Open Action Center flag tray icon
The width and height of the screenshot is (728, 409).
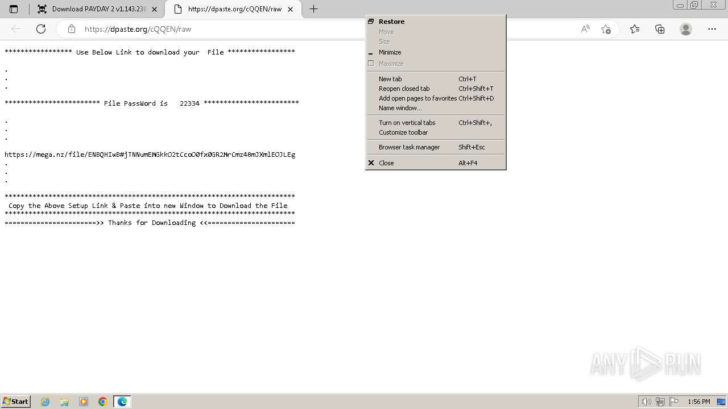pyautogui.click(x=674, y=402)
